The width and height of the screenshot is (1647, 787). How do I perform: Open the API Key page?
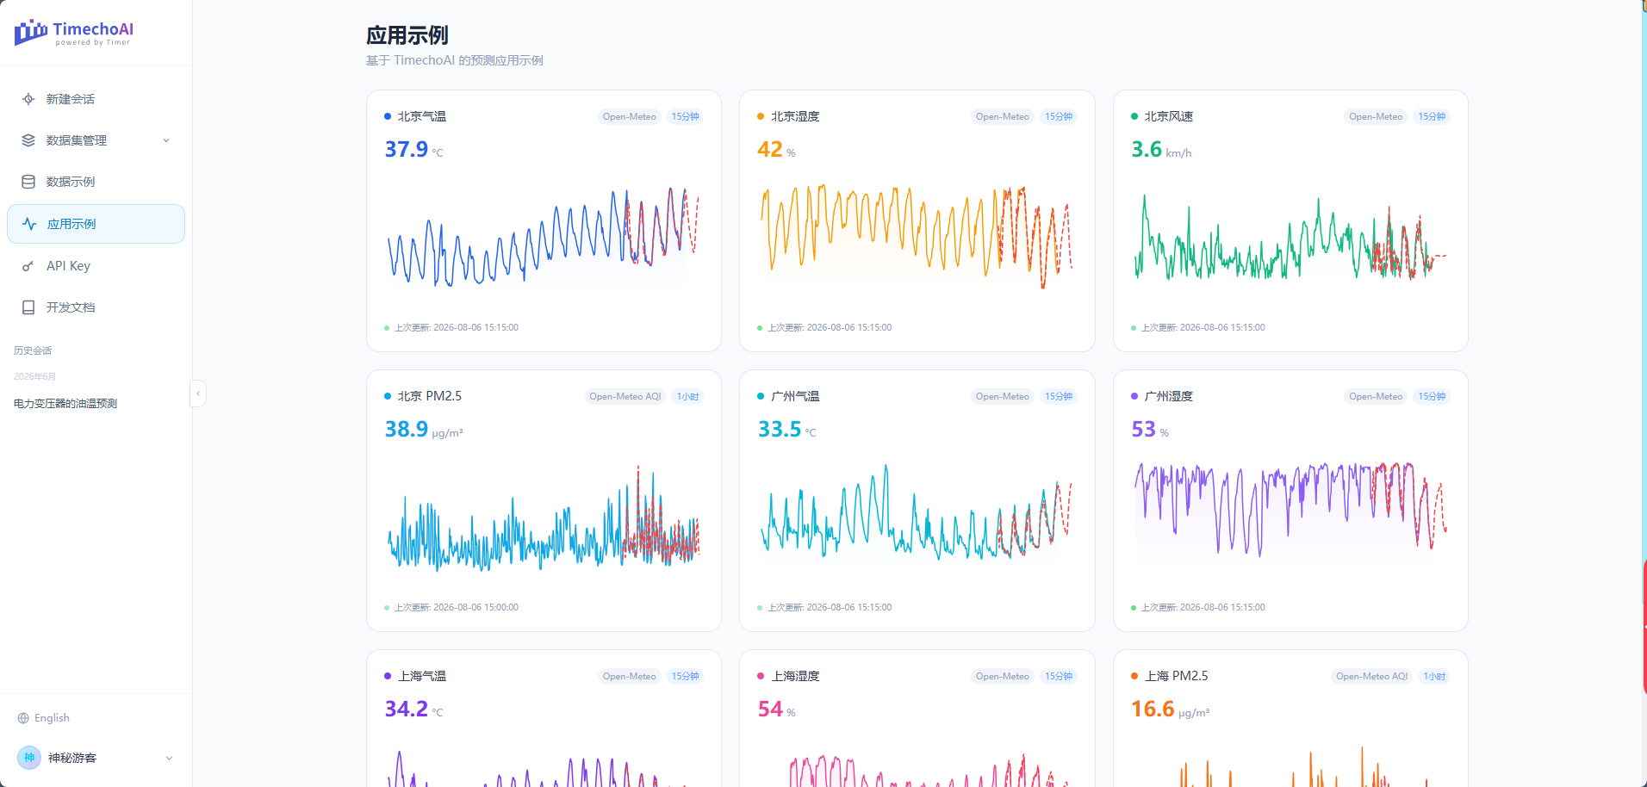[96, 266]
